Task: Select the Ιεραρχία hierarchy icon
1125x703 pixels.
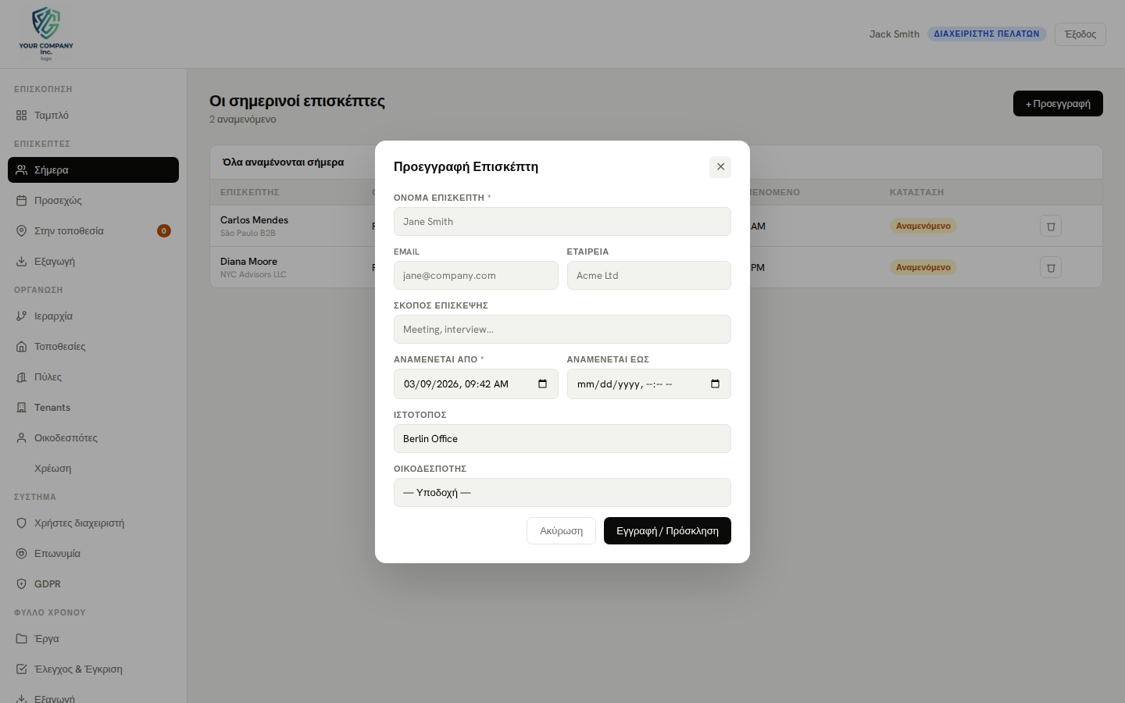Action: [21, 316]
